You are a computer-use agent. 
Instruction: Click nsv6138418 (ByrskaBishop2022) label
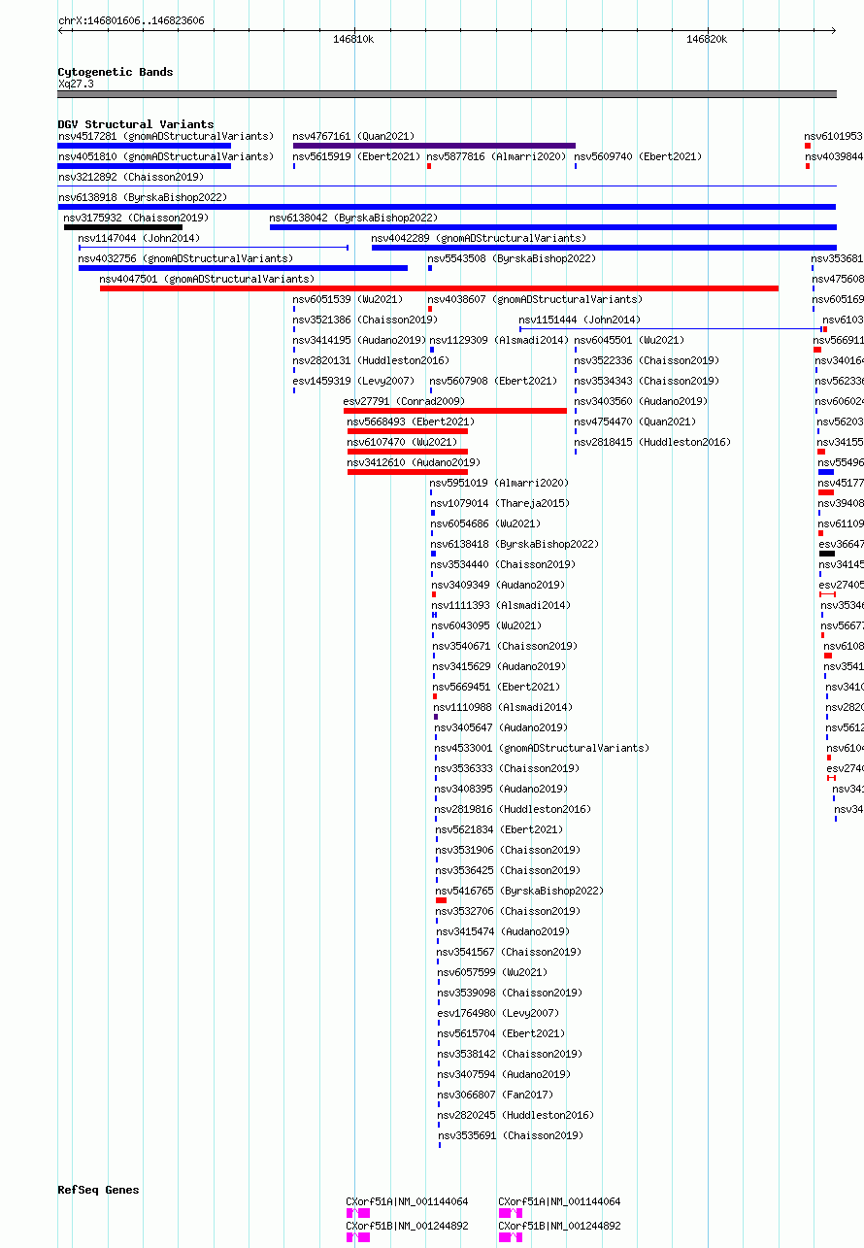click(515, 544)
